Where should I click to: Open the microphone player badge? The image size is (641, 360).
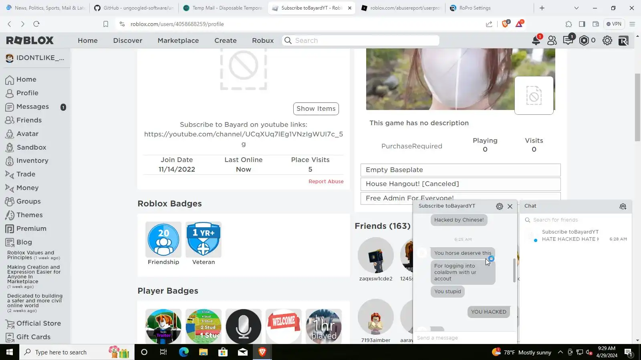coord(244,326)
